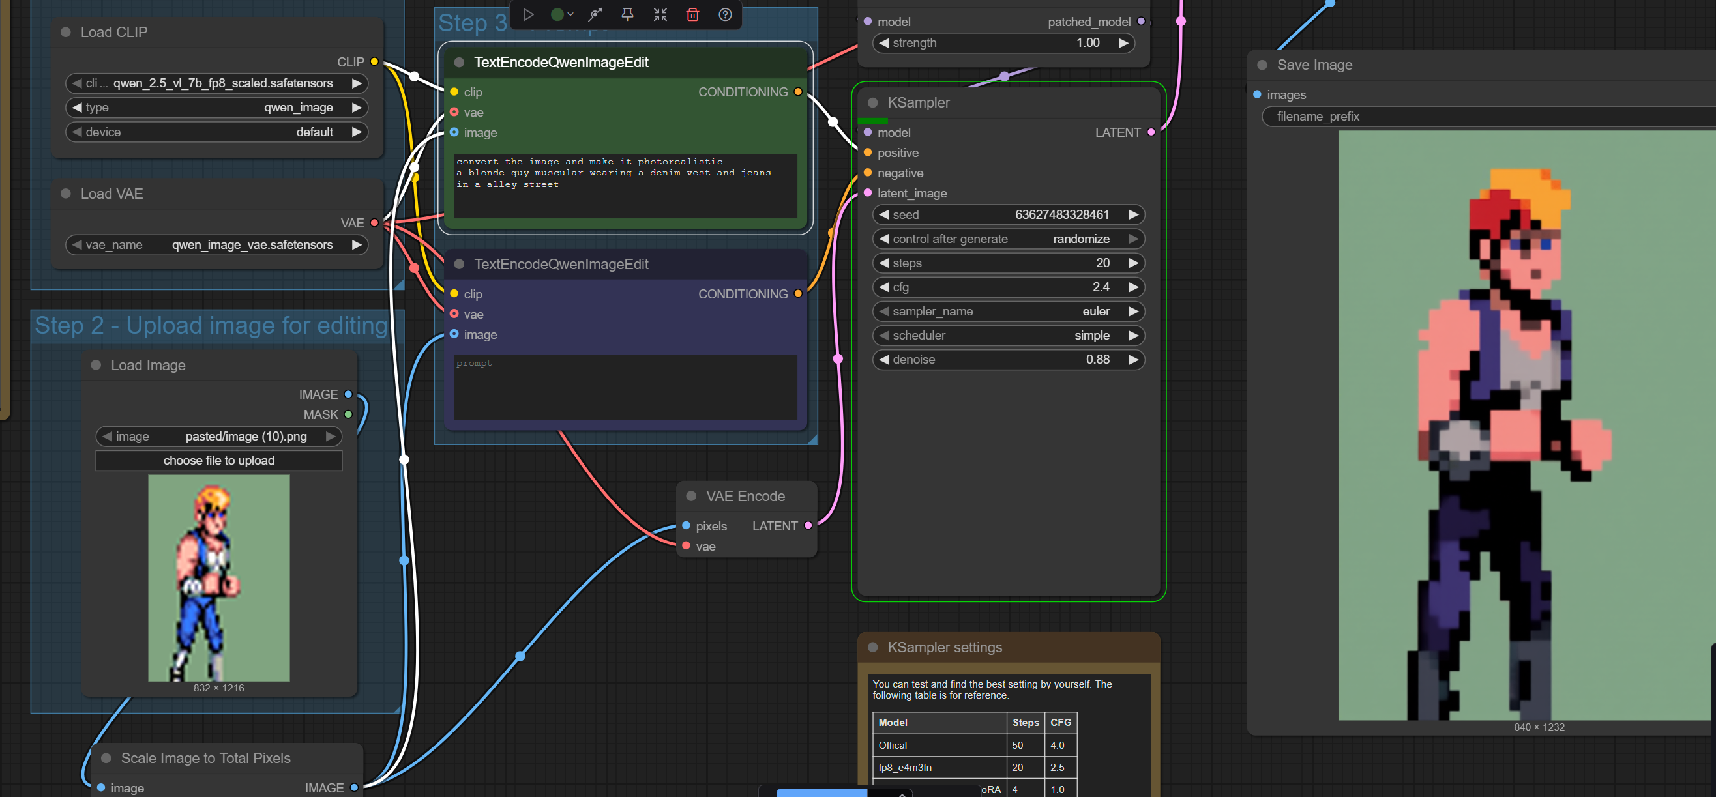Pin the selected node
Viewport: 1716px width, 797px height.
click(x=627, y=14)
